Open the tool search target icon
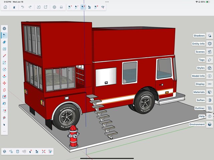 click(4, 29)
